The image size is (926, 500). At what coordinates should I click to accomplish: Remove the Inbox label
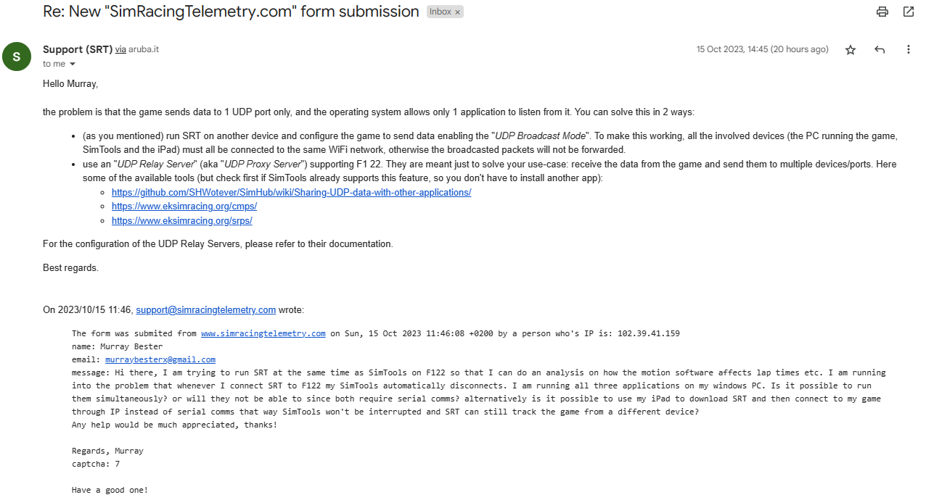tap(458, 12)
